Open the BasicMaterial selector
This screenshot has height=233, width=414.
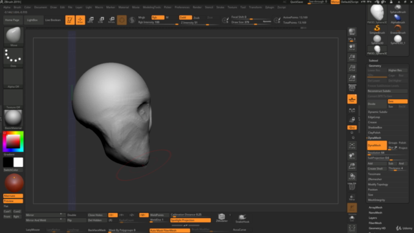coord(13,119)
